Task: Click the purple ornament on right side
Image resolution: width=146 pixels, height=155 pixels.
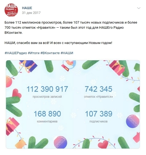Action: point(133,121)
